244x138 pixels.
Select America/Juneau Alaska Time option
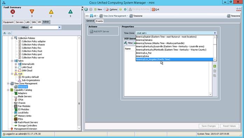tap(174, 43)
